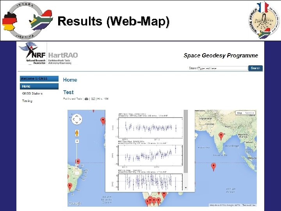281x211 pixels.
Task: Select the marker near Brazil's northern coast
Action: (77, 161)
